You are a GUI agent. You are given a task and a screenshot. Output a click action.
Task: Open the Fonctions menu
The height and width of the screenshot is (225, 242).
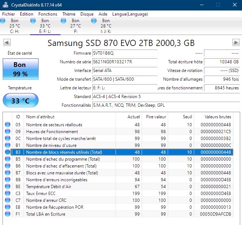point(48,14)
